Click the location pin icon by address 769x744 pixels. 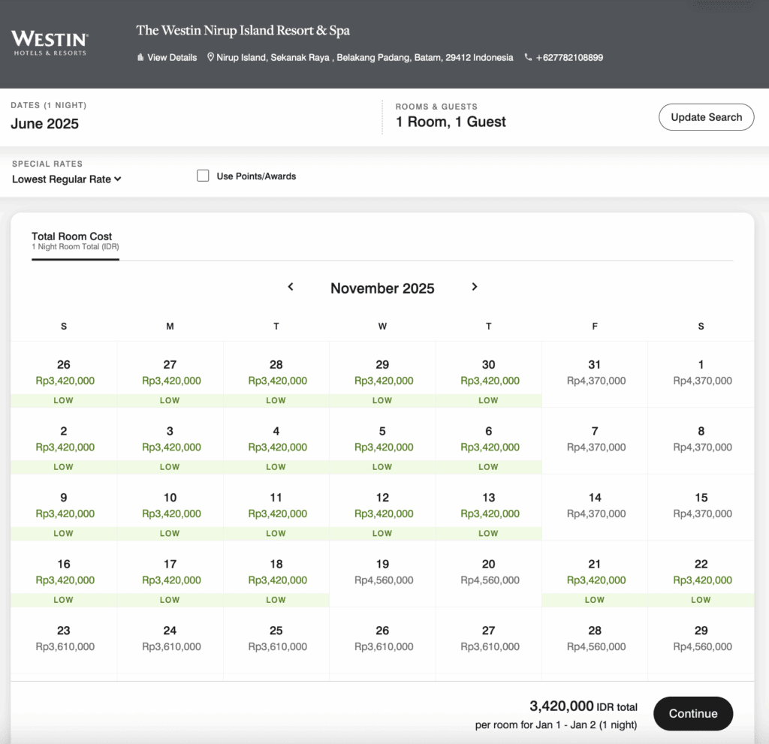click(x=211, y=57)
